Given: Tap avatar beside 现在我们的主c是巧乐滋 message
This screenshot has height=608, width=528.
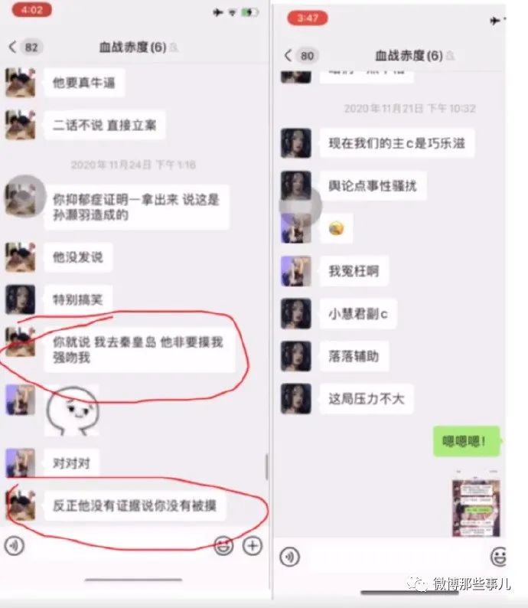Looking at the screenshot, I should (296, 143).
